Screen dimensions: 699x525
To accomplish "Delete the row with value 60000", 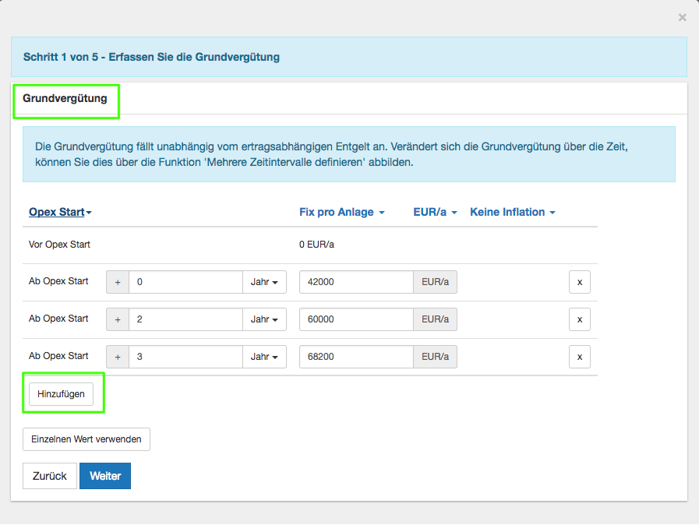I will tap(579, 319).
